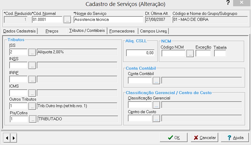
Task: Click the Cod. Reduzido field
Action: coord(16,20)
